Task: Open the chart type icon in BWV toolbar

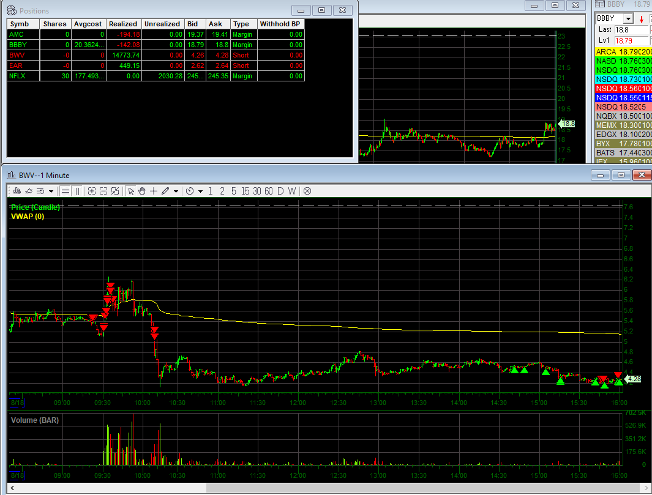Action: [17, 191]
